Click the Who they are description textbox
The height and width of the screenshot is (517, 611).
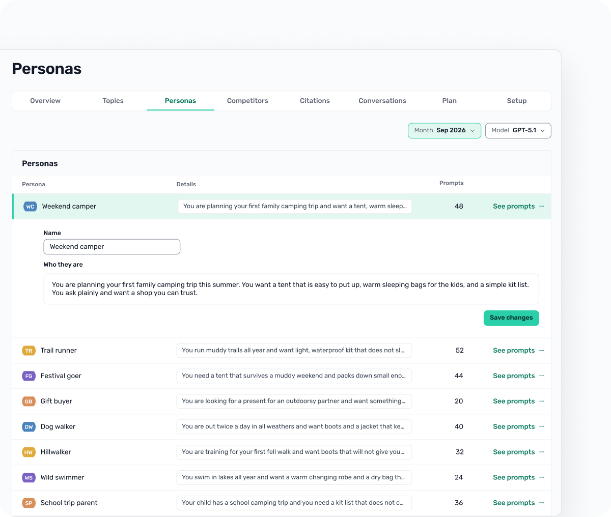(x=291, y=289)
